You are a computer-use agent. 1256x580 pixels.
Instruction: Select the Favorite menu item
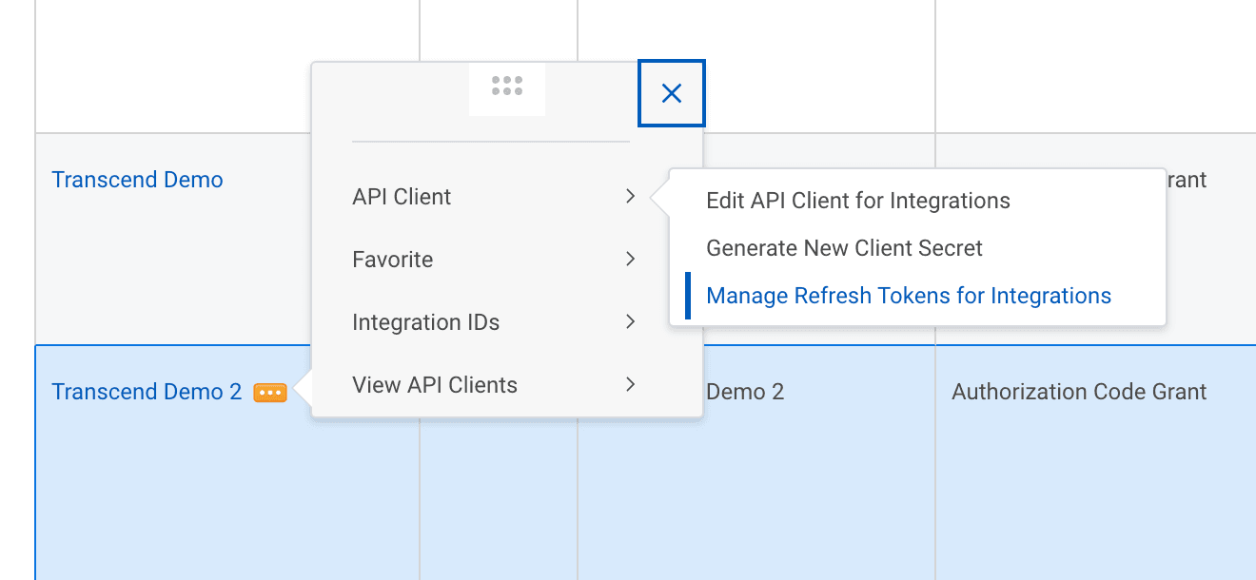[392, 260]
